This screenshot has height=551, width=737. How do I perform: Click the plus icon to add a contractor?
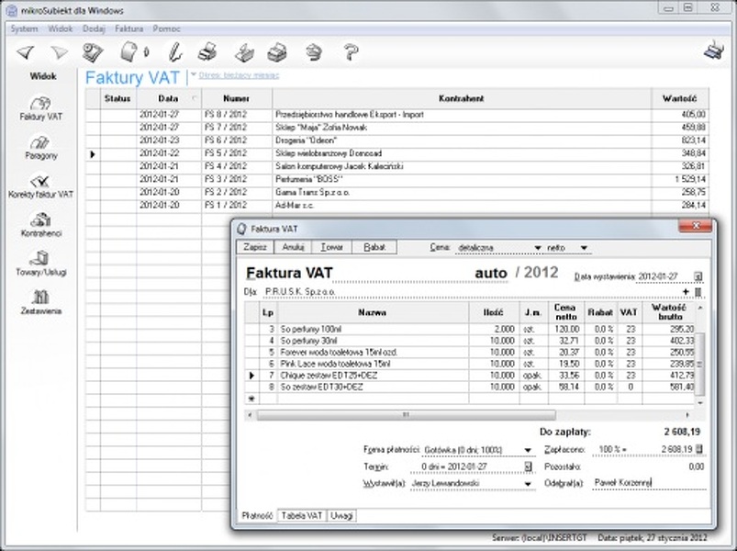click(685, 291)
